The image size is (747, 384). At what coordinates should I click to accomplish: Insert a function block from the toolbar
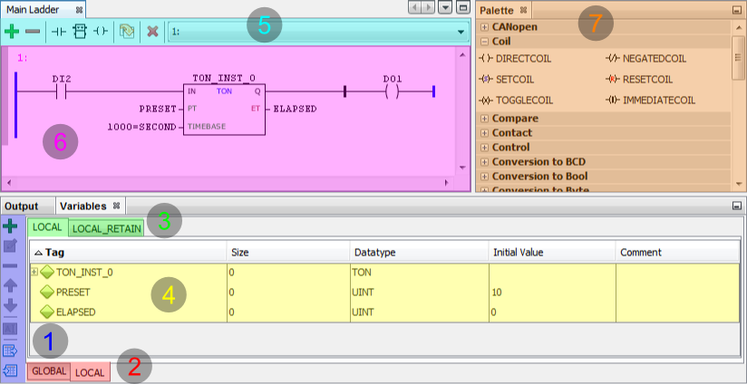[x=81, y=31]
